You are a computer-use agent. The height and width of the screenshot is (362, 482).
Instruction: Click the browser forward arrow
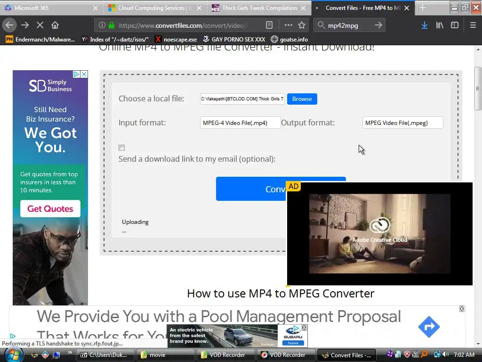pos(25,25)
